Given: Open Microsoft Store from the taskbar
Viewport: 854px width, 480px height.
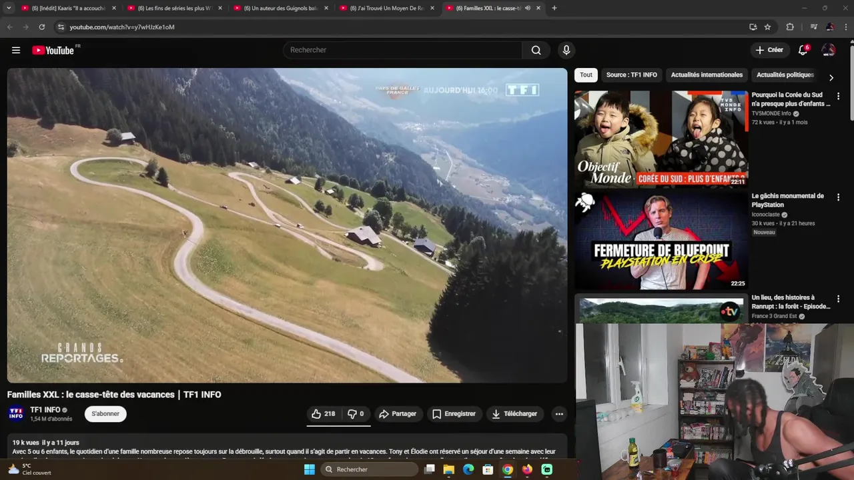Looking at the screenshot, I should (x=488, y=469).
